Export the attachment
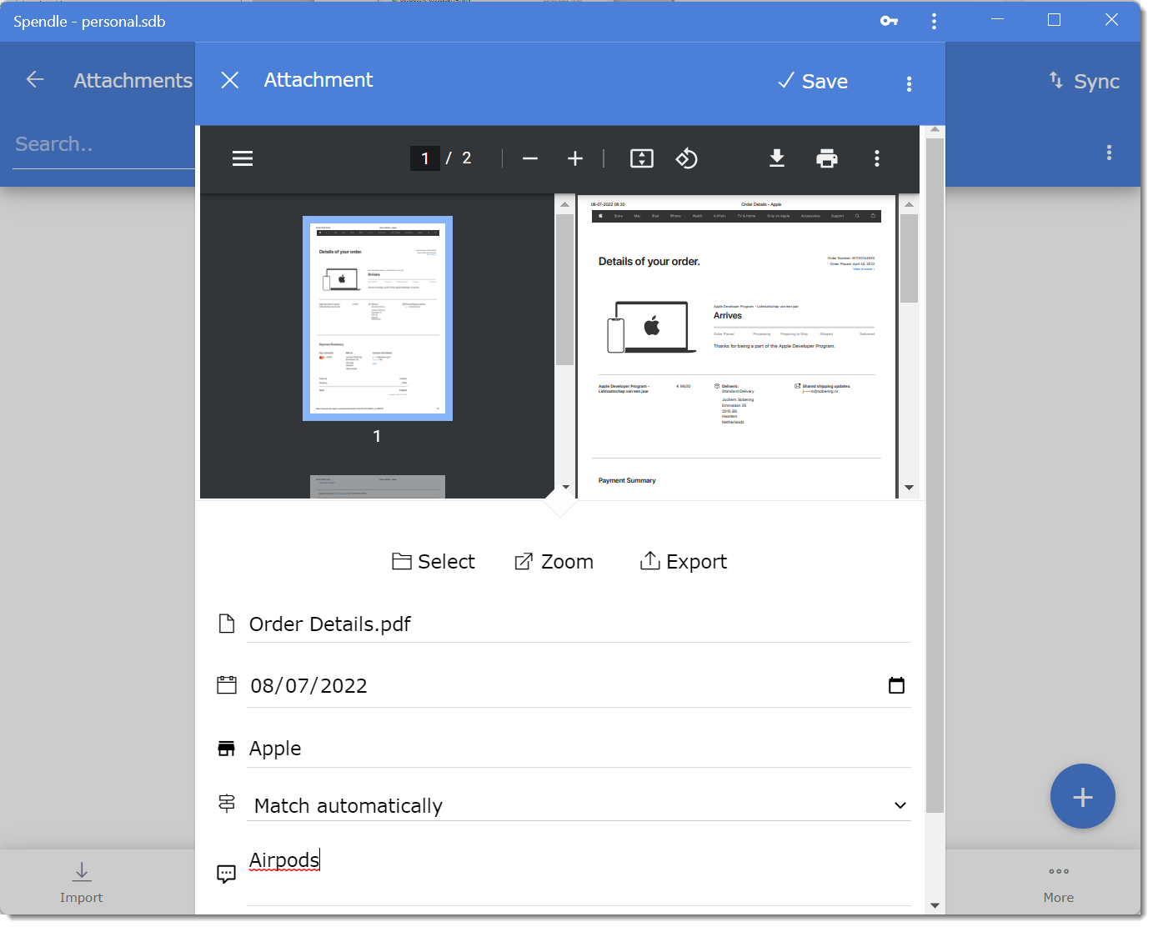 click(684, 562)
